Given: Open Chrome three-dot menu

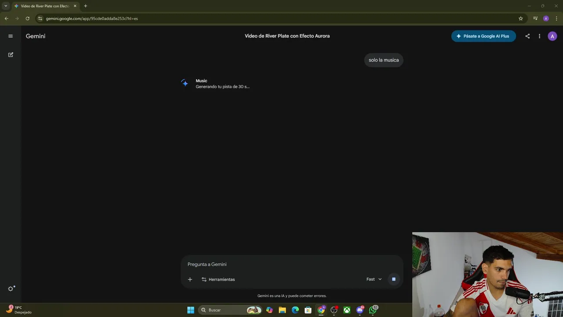Looking at the screenshot, I should 556,18.
